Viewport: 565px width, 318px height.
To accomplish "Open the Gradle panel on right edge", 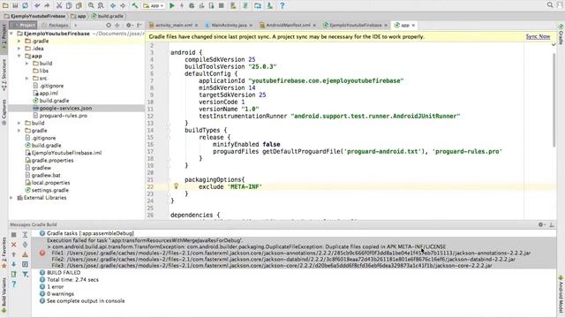I will point(561,34).
